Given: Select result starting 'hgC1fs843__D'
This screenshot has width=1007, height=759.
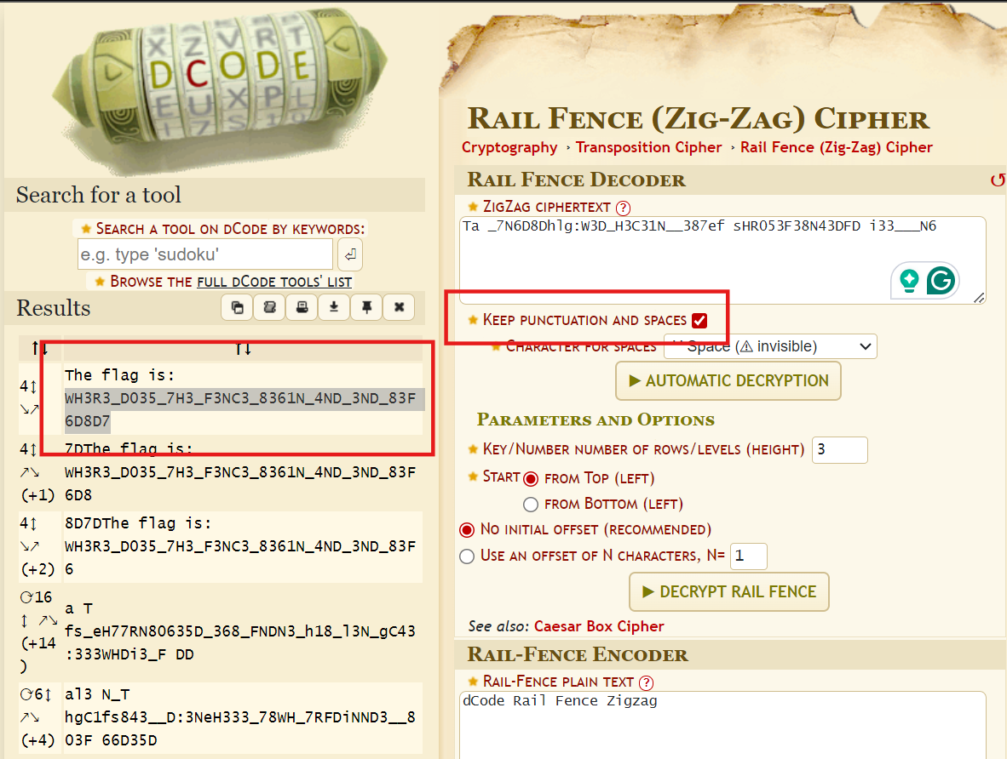Looking at the screenshot, I should pyautogui.click(x=243, y=717).
